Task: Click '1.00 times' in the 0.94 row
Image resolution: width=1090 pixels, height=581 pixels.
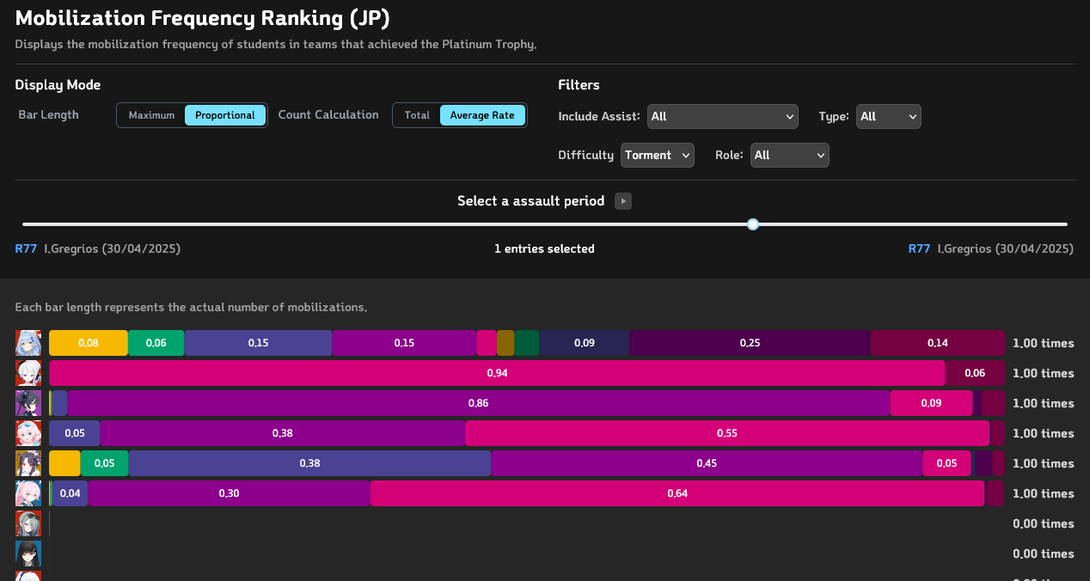Action: [x=1044, y=373]
